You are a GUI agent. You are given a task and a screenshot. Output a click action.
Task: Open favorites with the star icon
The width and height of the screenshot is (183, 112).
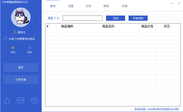[x=7, y=101]
